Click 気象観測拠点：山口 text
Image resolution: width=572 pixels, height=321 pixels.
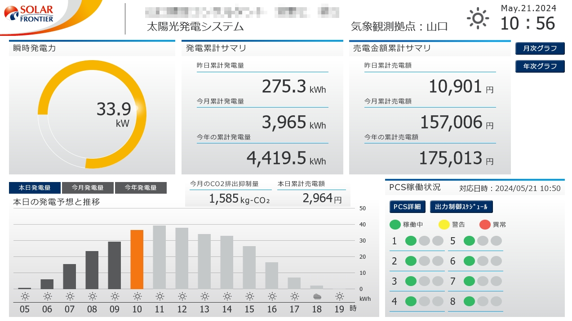tap(399, 26)
